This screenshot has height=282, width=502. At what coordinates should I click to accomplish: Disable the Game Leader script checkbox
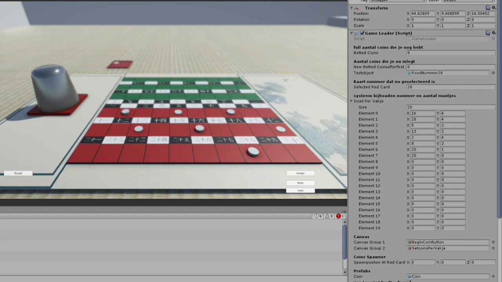362,33
